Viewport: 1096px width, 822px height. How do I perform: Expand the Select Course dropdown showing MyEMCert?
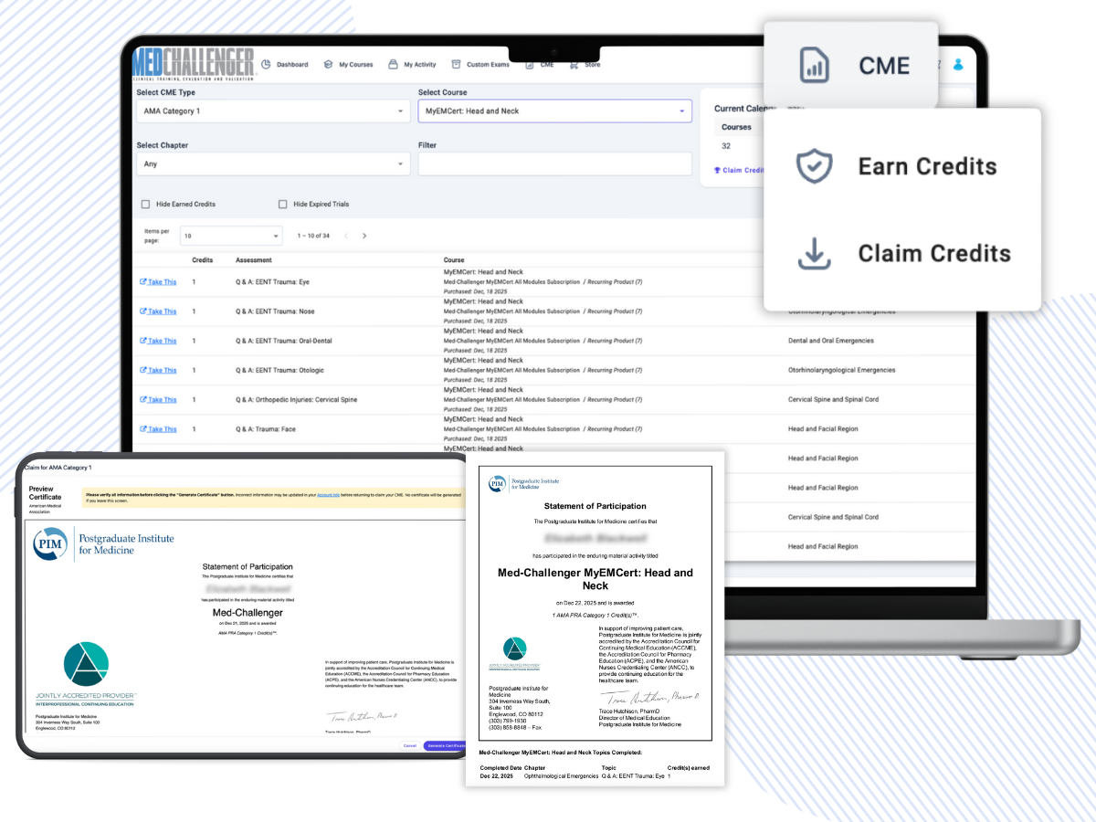tap(553, 110)
